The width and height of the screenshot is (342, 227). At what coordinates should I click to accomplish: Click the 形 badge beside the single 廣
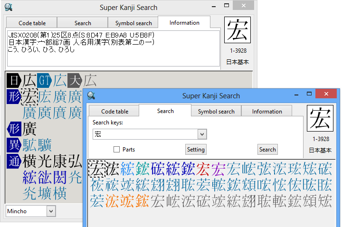(x=14, y=129)
